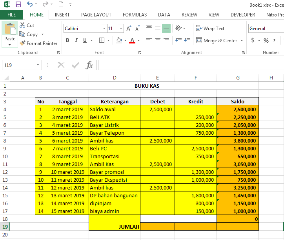Toggle Underline formatting
The image size is (284, 240).
pyautogui.click(x=85, y=40)
